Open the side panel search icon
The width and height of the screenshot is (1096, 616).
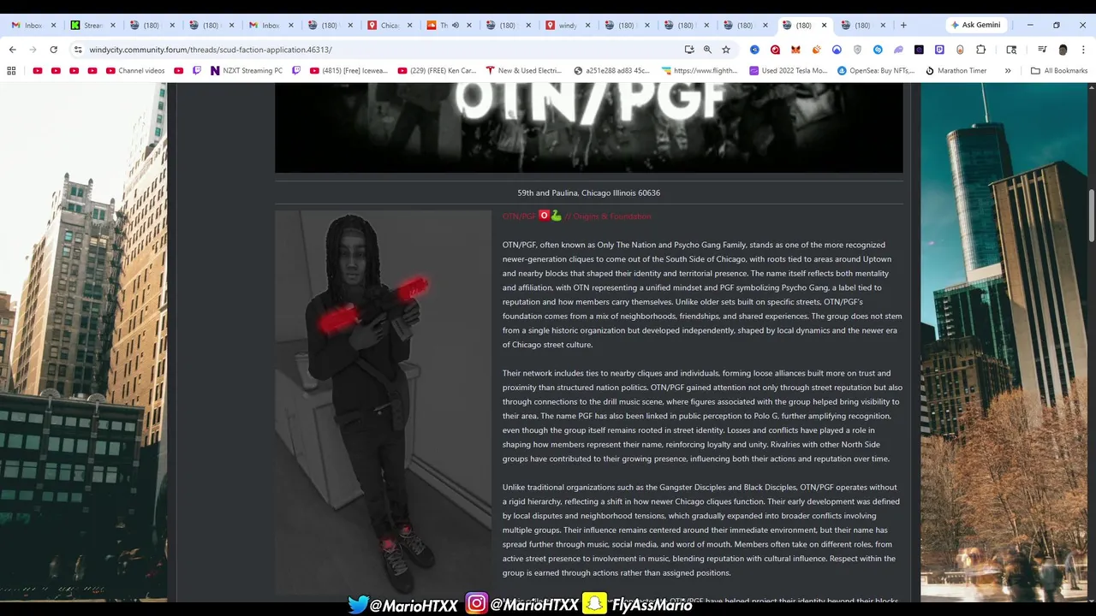click(x=1011, y=50)
